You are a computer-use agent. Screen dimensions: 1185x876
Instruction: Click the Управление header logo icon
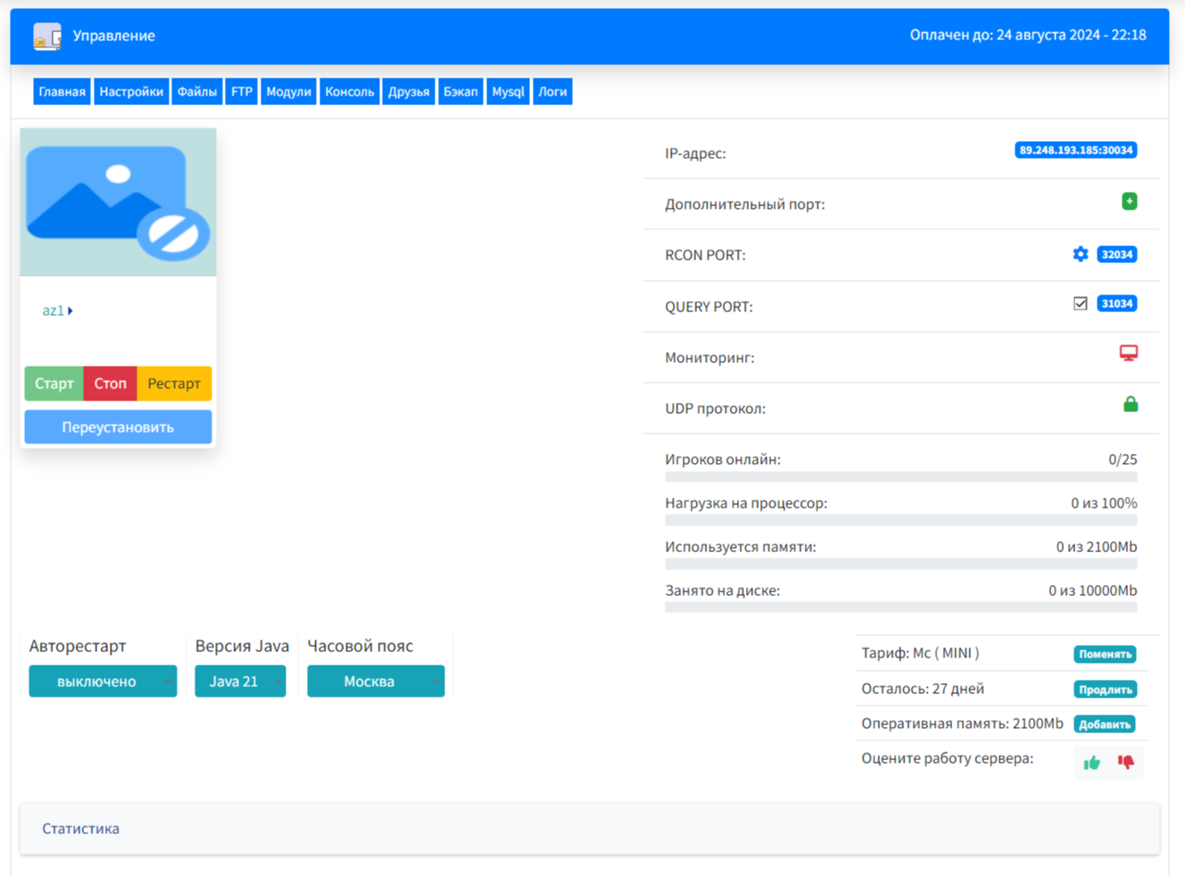[x=47, y=37]
